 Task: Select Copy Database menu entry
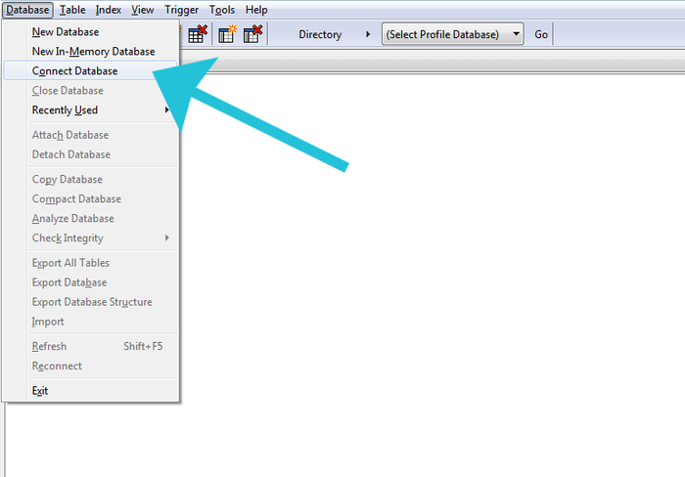[90, 180]
